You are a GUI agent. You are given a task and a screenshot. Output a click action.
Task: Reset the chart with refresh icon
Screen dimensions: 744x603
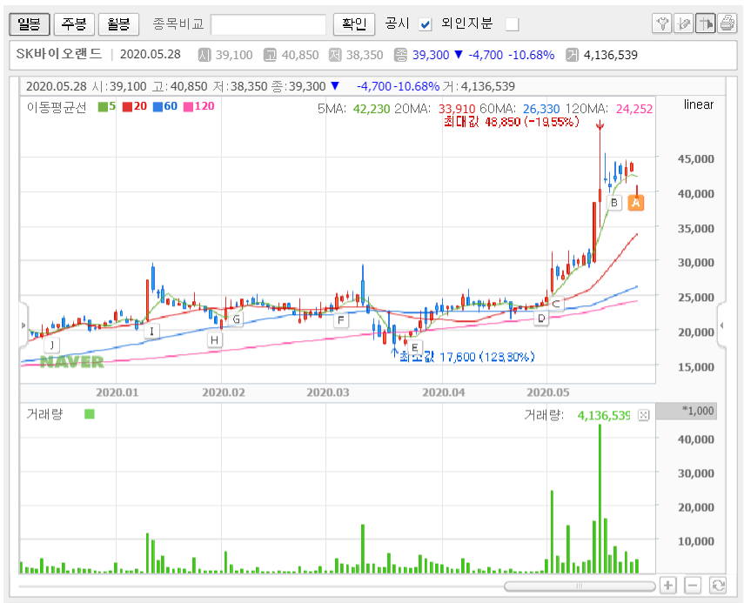tap(717, 585)
